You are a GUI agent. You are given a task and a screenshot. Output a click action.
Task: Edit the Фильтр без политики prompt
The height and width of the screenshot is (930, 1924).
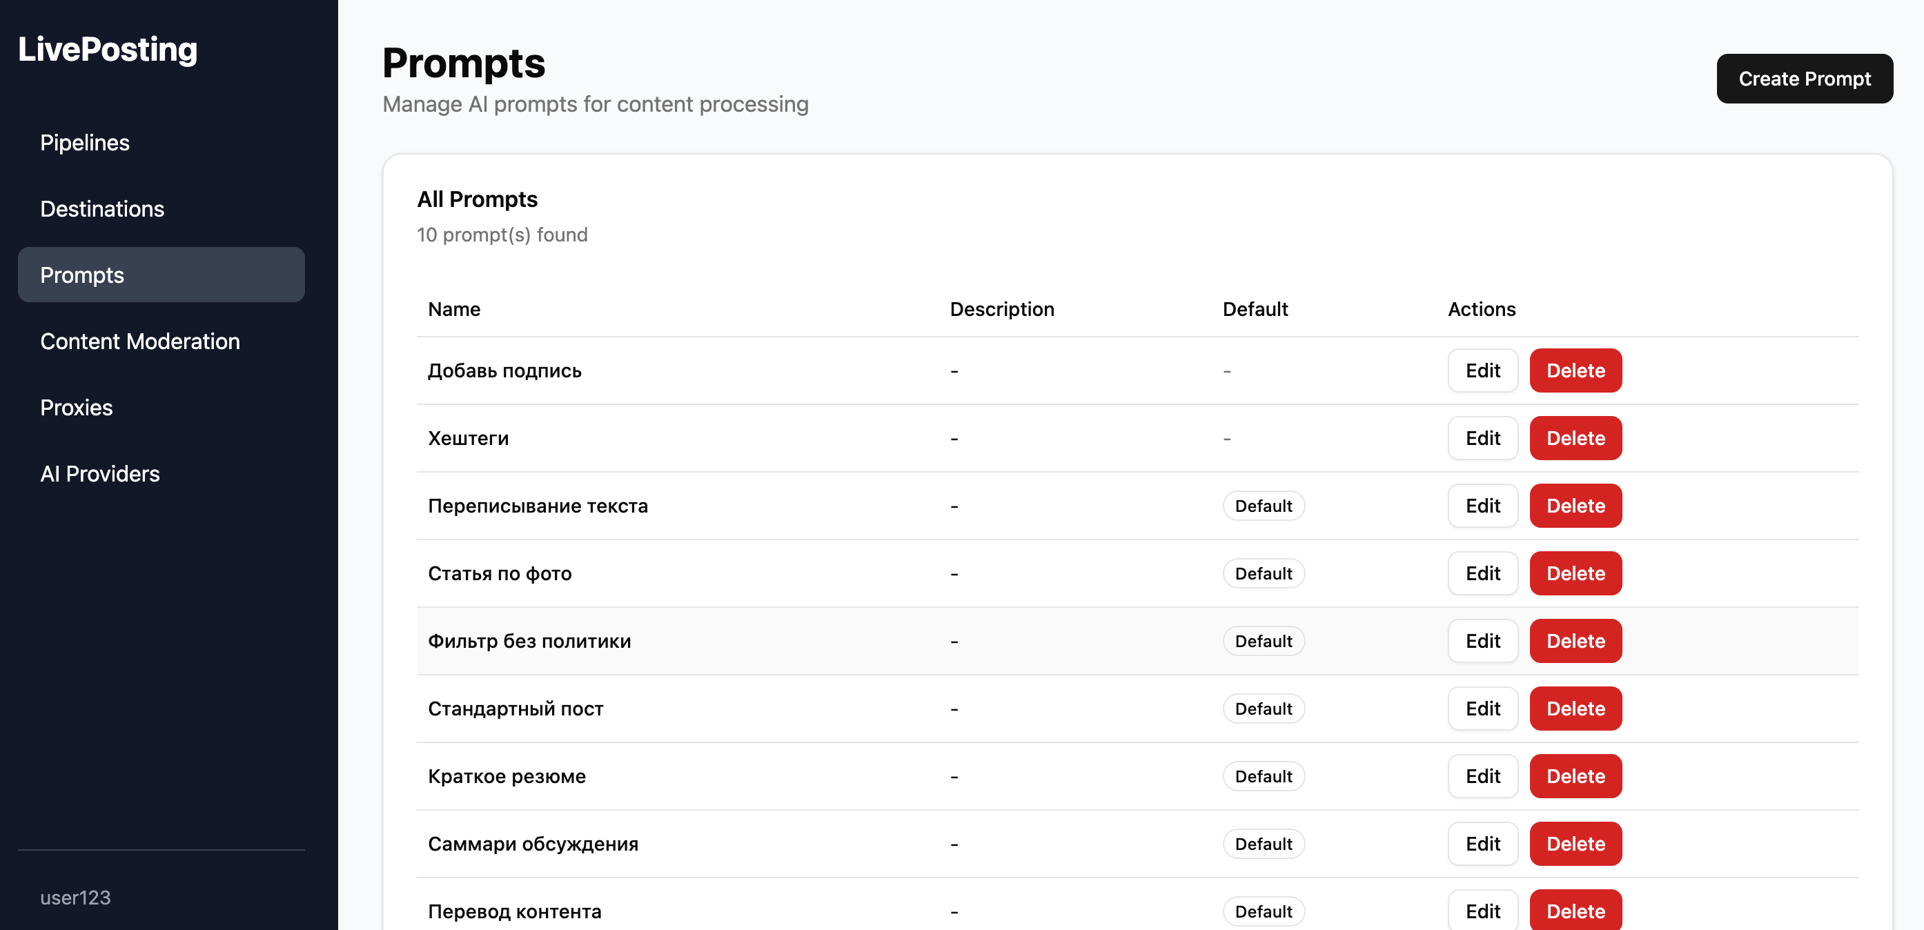pyautogui.click(x=1482, y=641)
